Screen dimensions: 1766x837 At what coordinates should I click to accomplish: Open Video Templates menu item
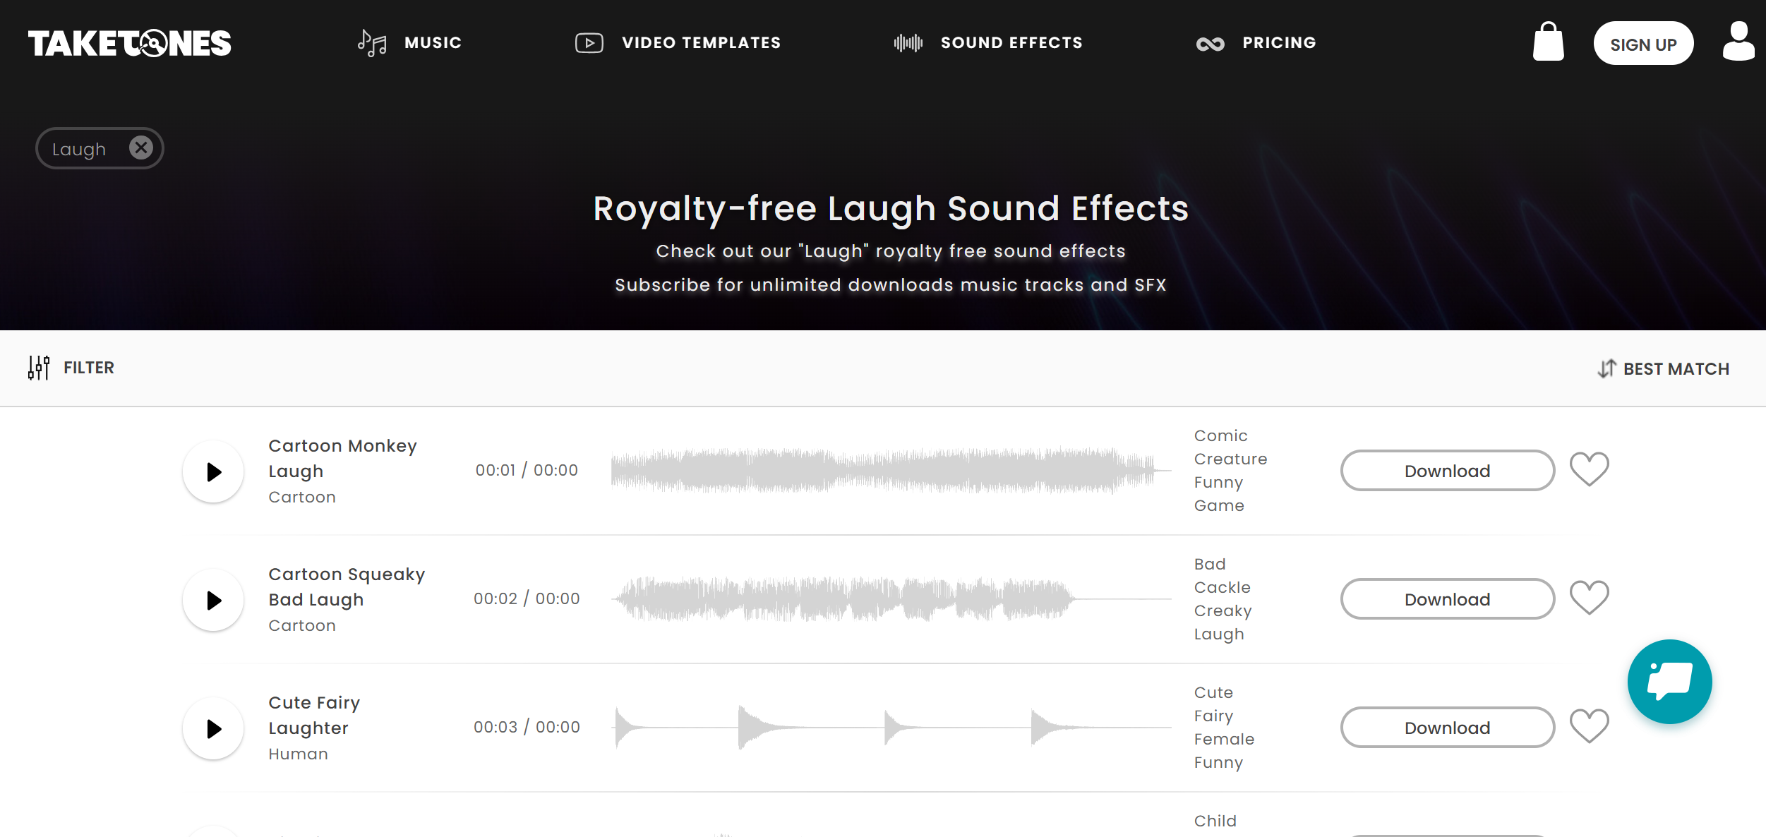coord(678,43)
